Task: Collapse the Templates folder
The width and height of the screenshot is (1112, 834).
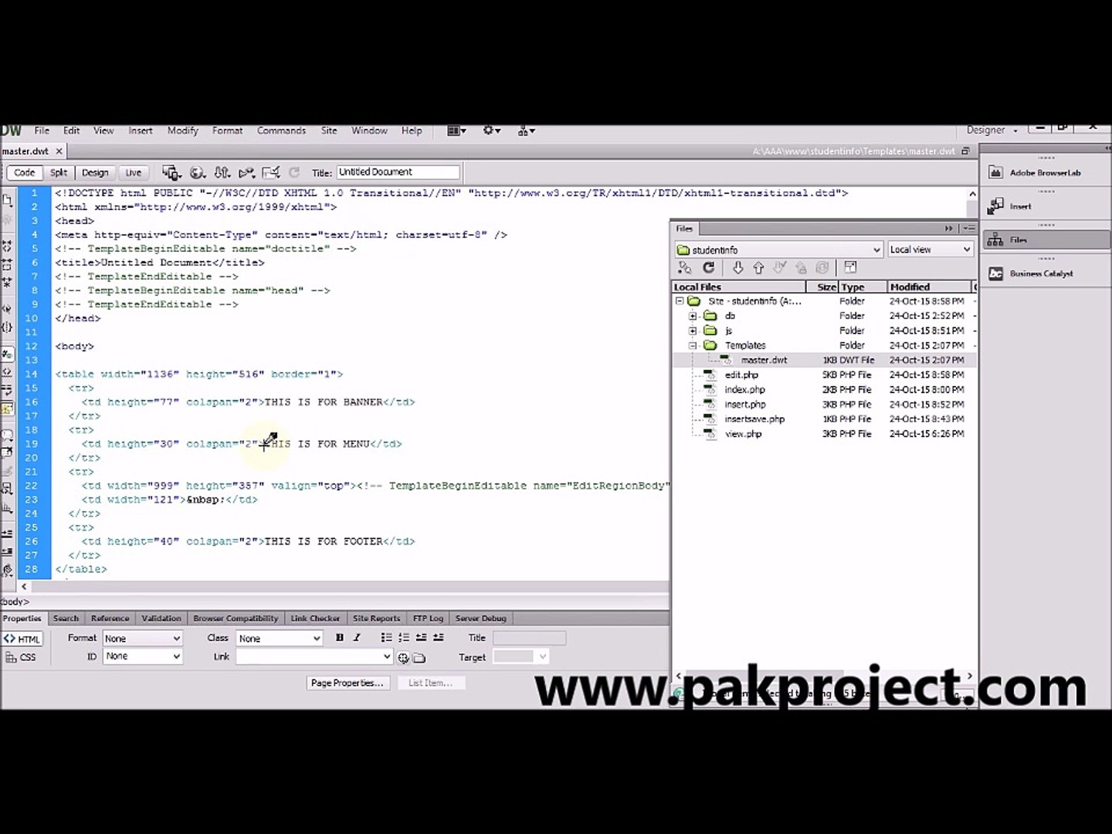Action: (x=693, y=345)
